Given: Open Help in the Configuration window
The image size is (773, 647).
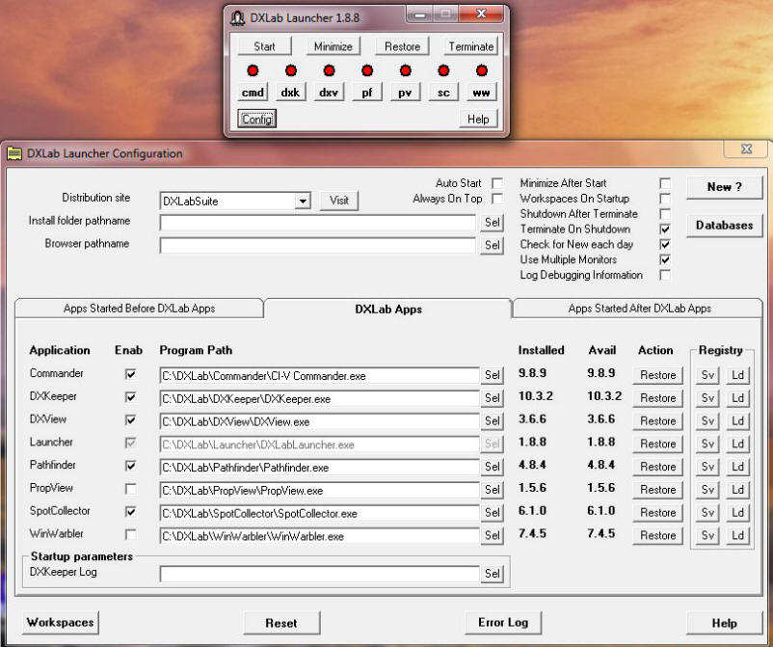Looking at the screenshot, I should (724, 623).
